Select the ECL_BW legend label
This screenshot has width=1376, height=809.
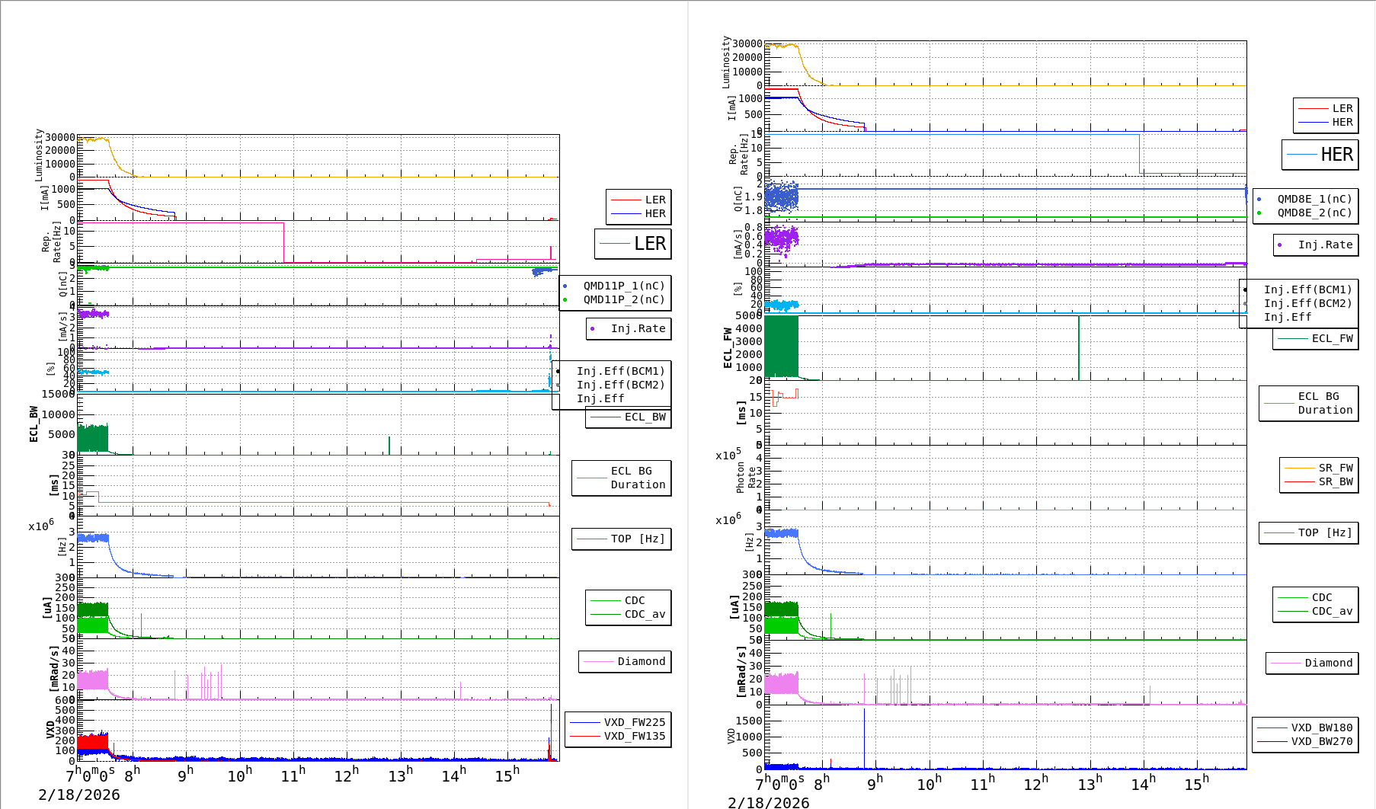tap(645, 417)
